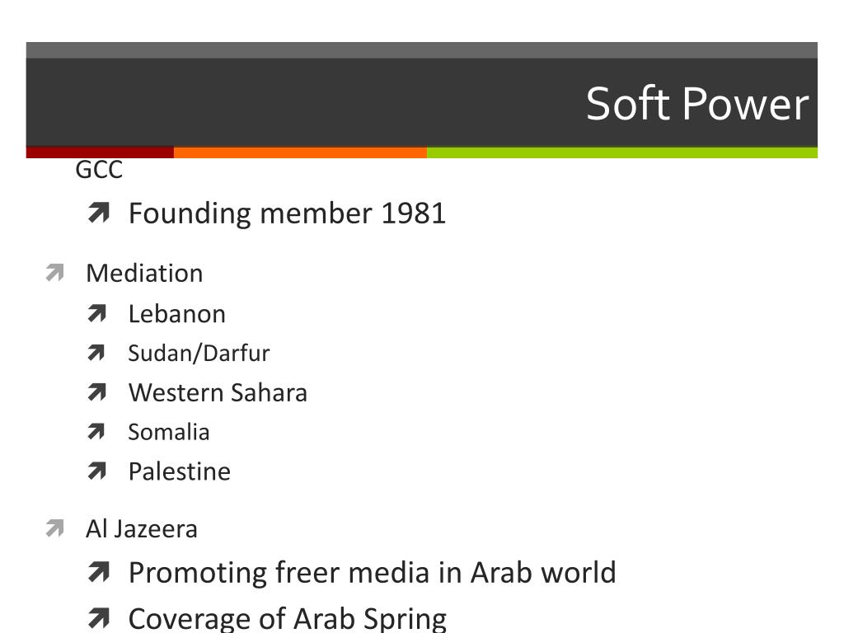Click the dark red accent bar segment

click(100, 152)
